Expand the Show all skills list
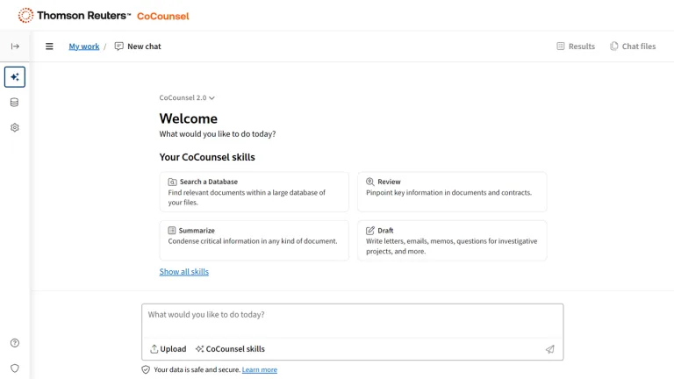The width and height of the screenshot is (674, 379). (184, 272)
